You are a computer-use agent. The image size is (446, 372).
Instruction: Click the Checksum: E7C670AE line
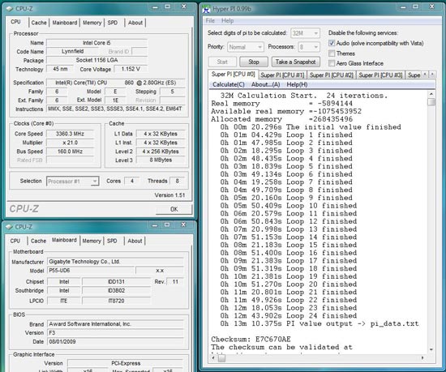(x=251, y=339)
